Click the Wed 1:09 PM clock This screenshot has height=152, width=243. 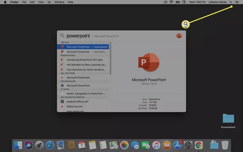[x=197, y=2]
